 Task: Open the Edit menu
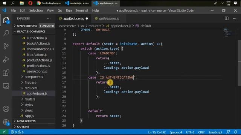[23, 10]
